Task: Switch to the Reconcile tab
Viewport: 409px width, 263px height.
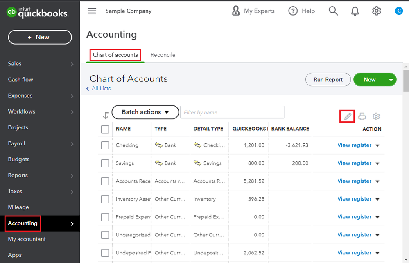Action: pyautogui.click(x=163, y=55)
